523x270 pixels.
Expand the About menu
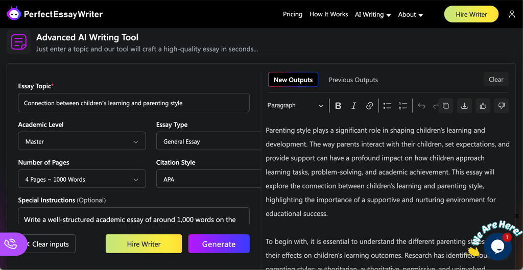click(x=411, y=15)
